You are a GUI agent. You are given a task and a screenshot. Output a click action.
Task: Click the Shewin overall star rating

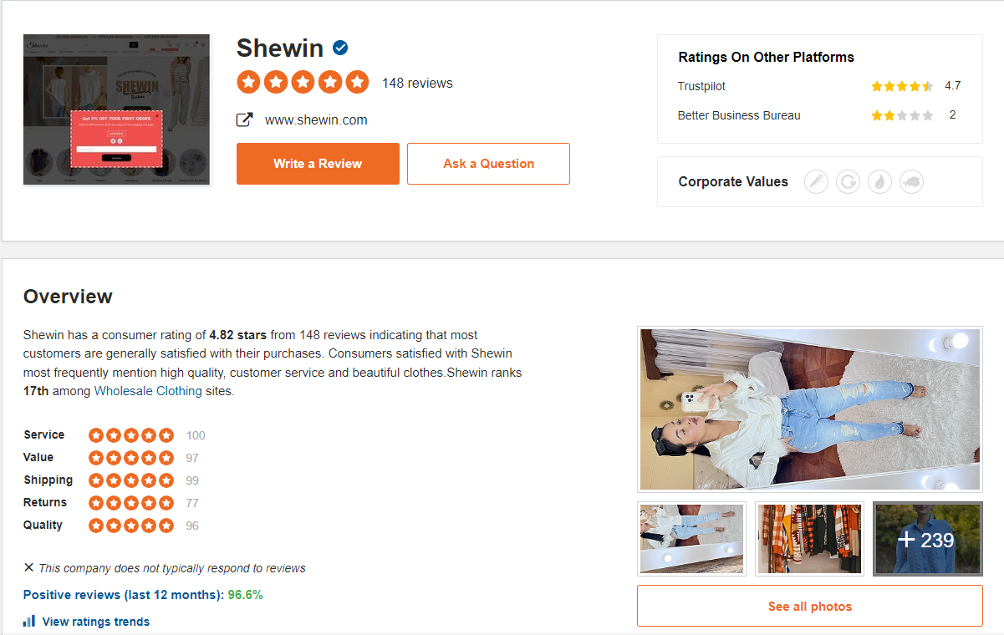click(303, 82)
